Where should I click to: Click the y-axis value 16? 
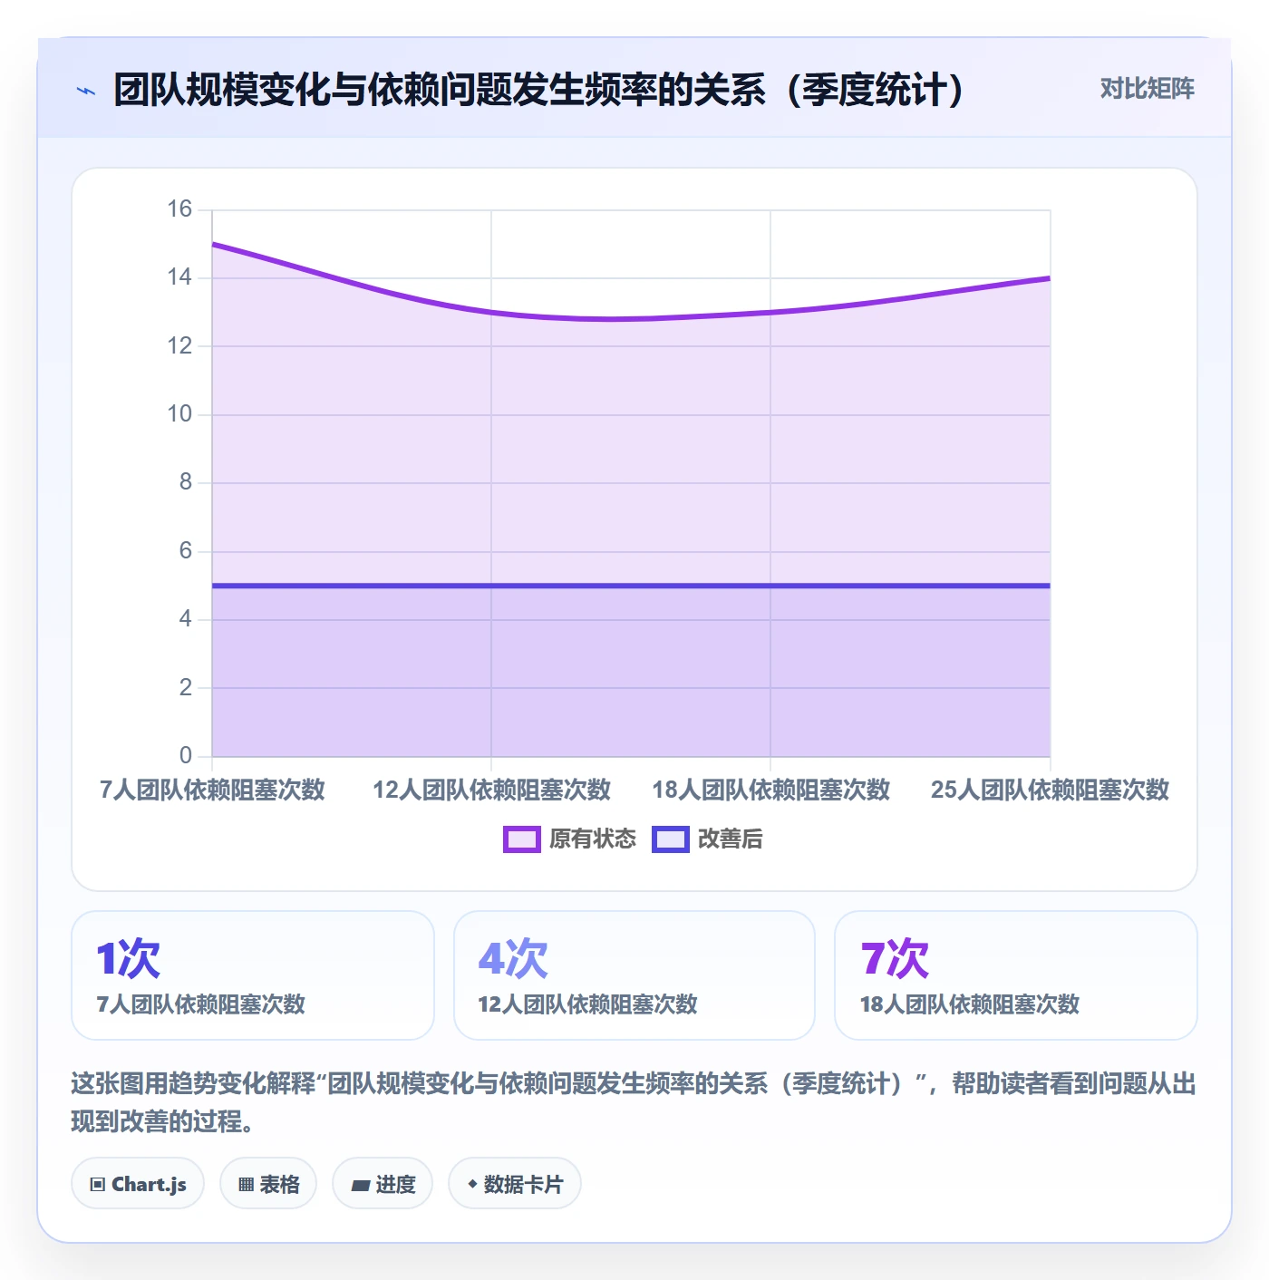(x=179, y=209)
